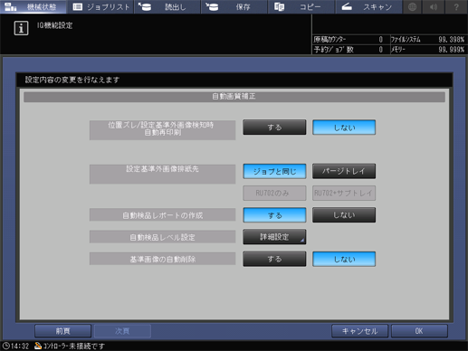Choose ジョブと同じ output destination
The image size is (468, 351).
[x=274, y=171]
